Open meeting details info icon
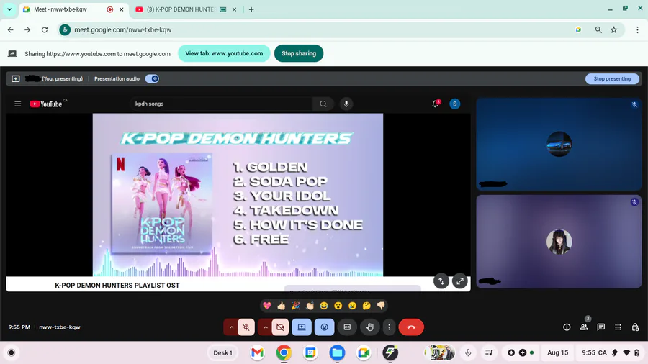The width and height of the screenshot is (648, 364). pos(567,327)
